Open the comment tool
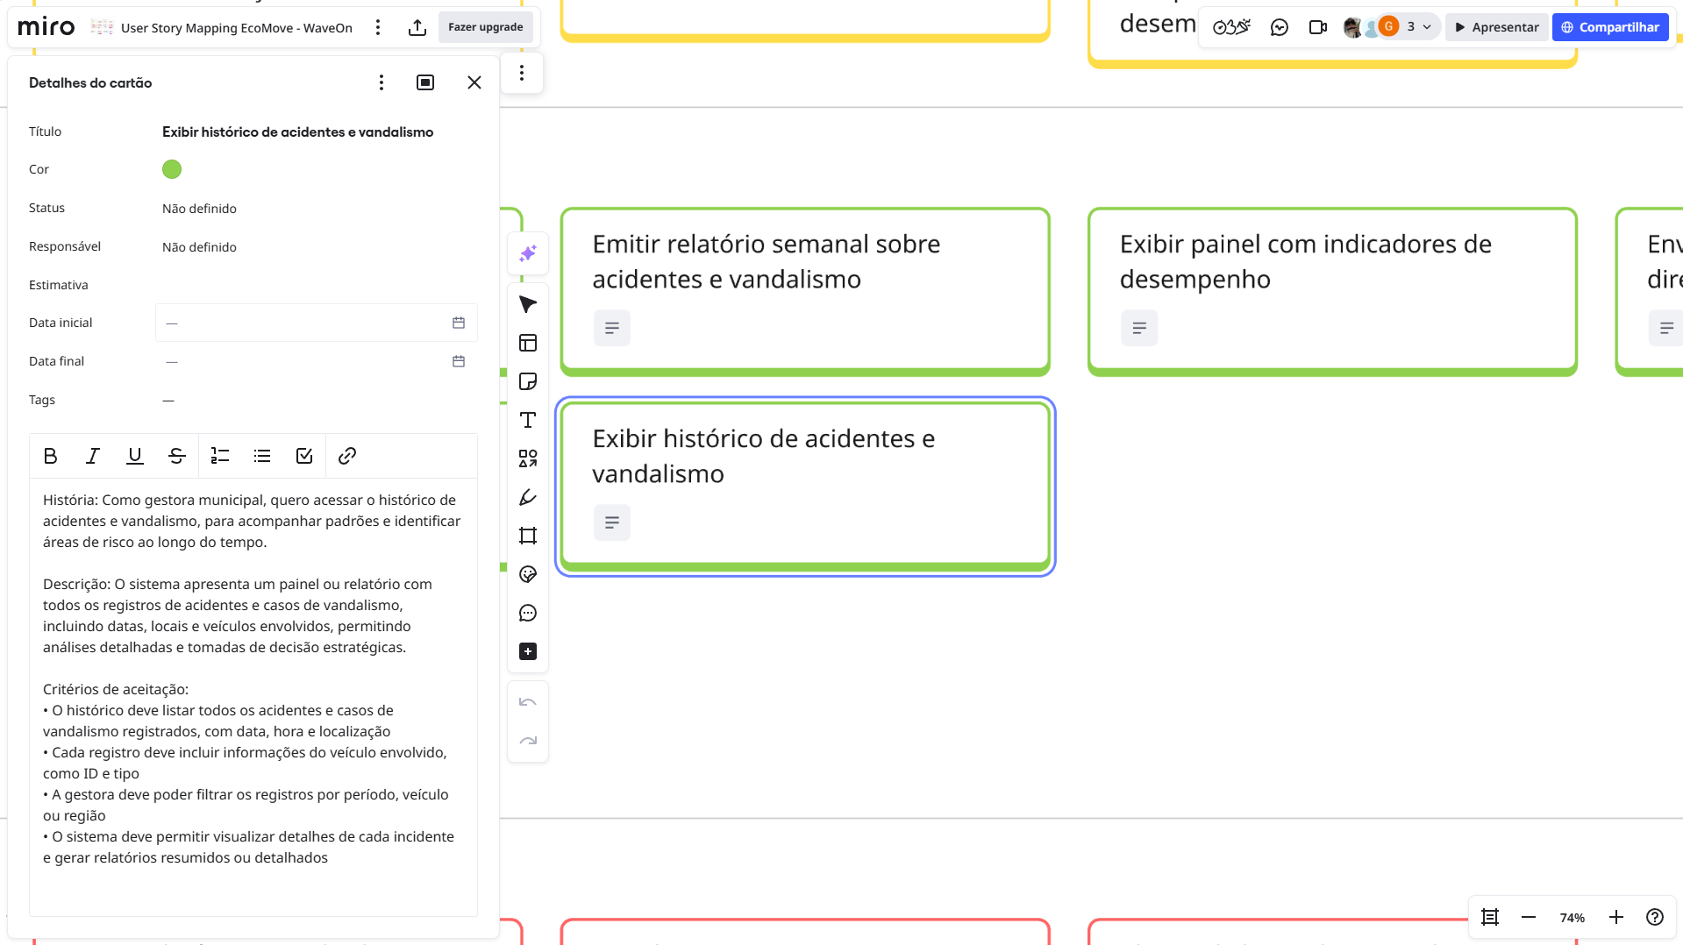This screenshot has height=945, width=1683. 527,613
